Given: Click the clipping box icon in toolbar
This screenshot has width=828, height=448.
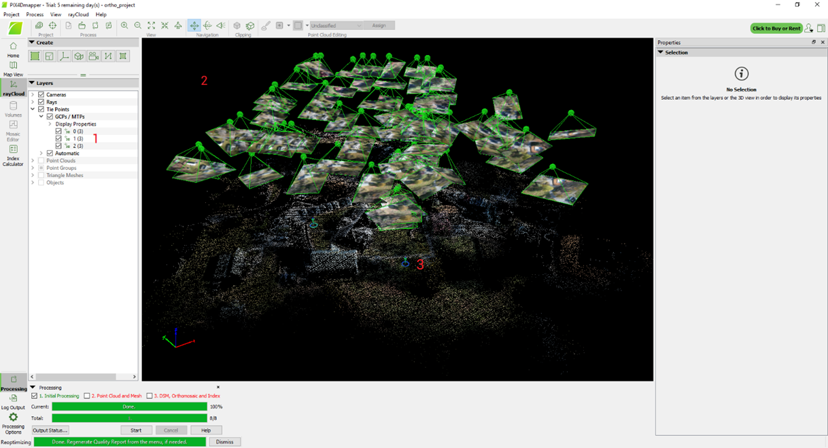Looking at the screenshot, I should pos(237,26).
